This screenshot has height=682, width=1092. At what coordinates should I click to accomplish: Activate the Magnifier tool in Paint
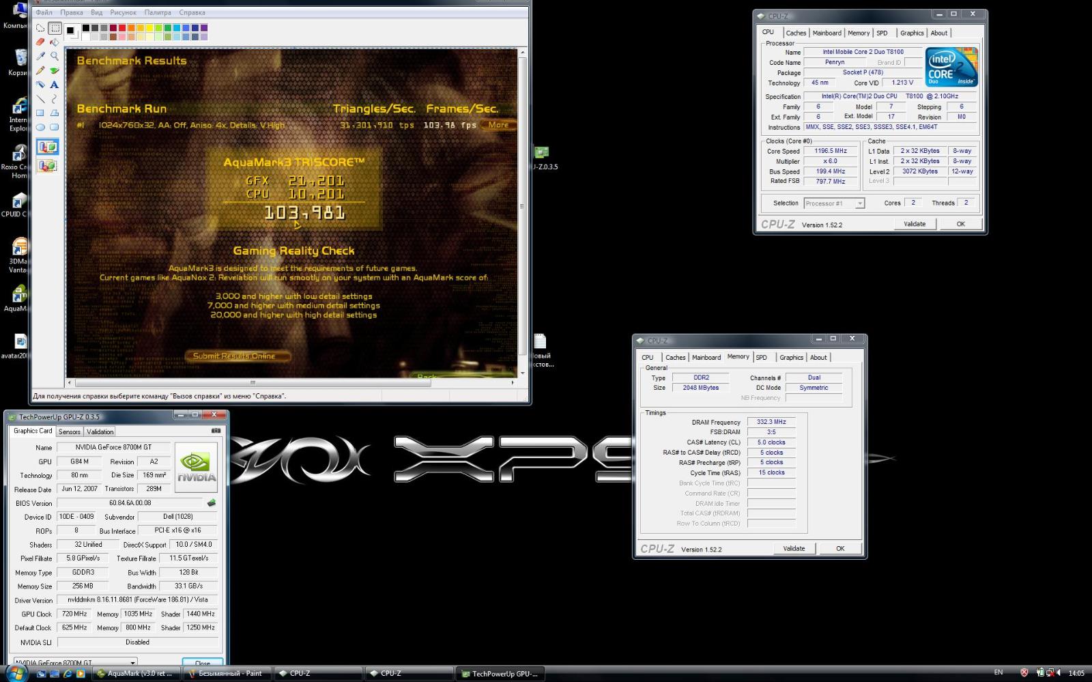[55, 57]
